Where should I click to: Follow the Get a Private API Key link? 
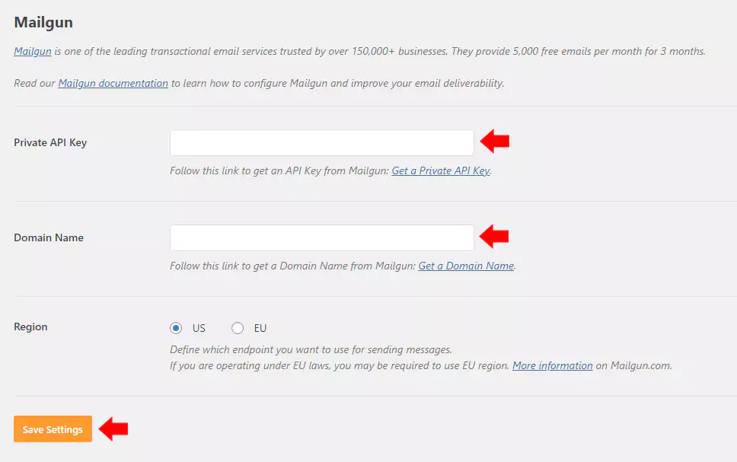click(440, 170)
